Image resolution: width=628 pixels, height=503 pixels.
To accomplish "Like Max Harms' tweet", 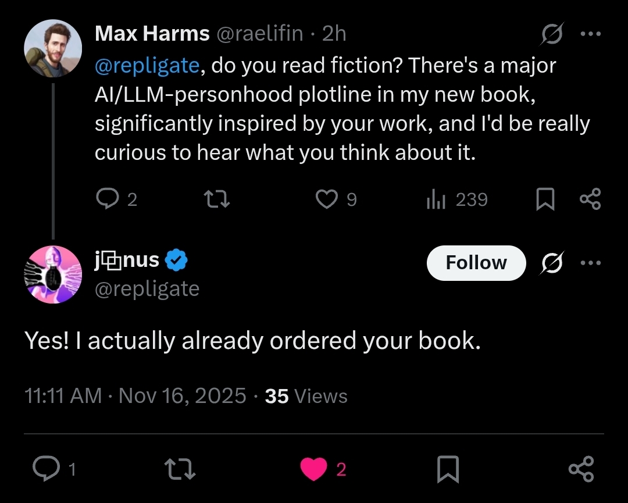I will coord(327,200).
